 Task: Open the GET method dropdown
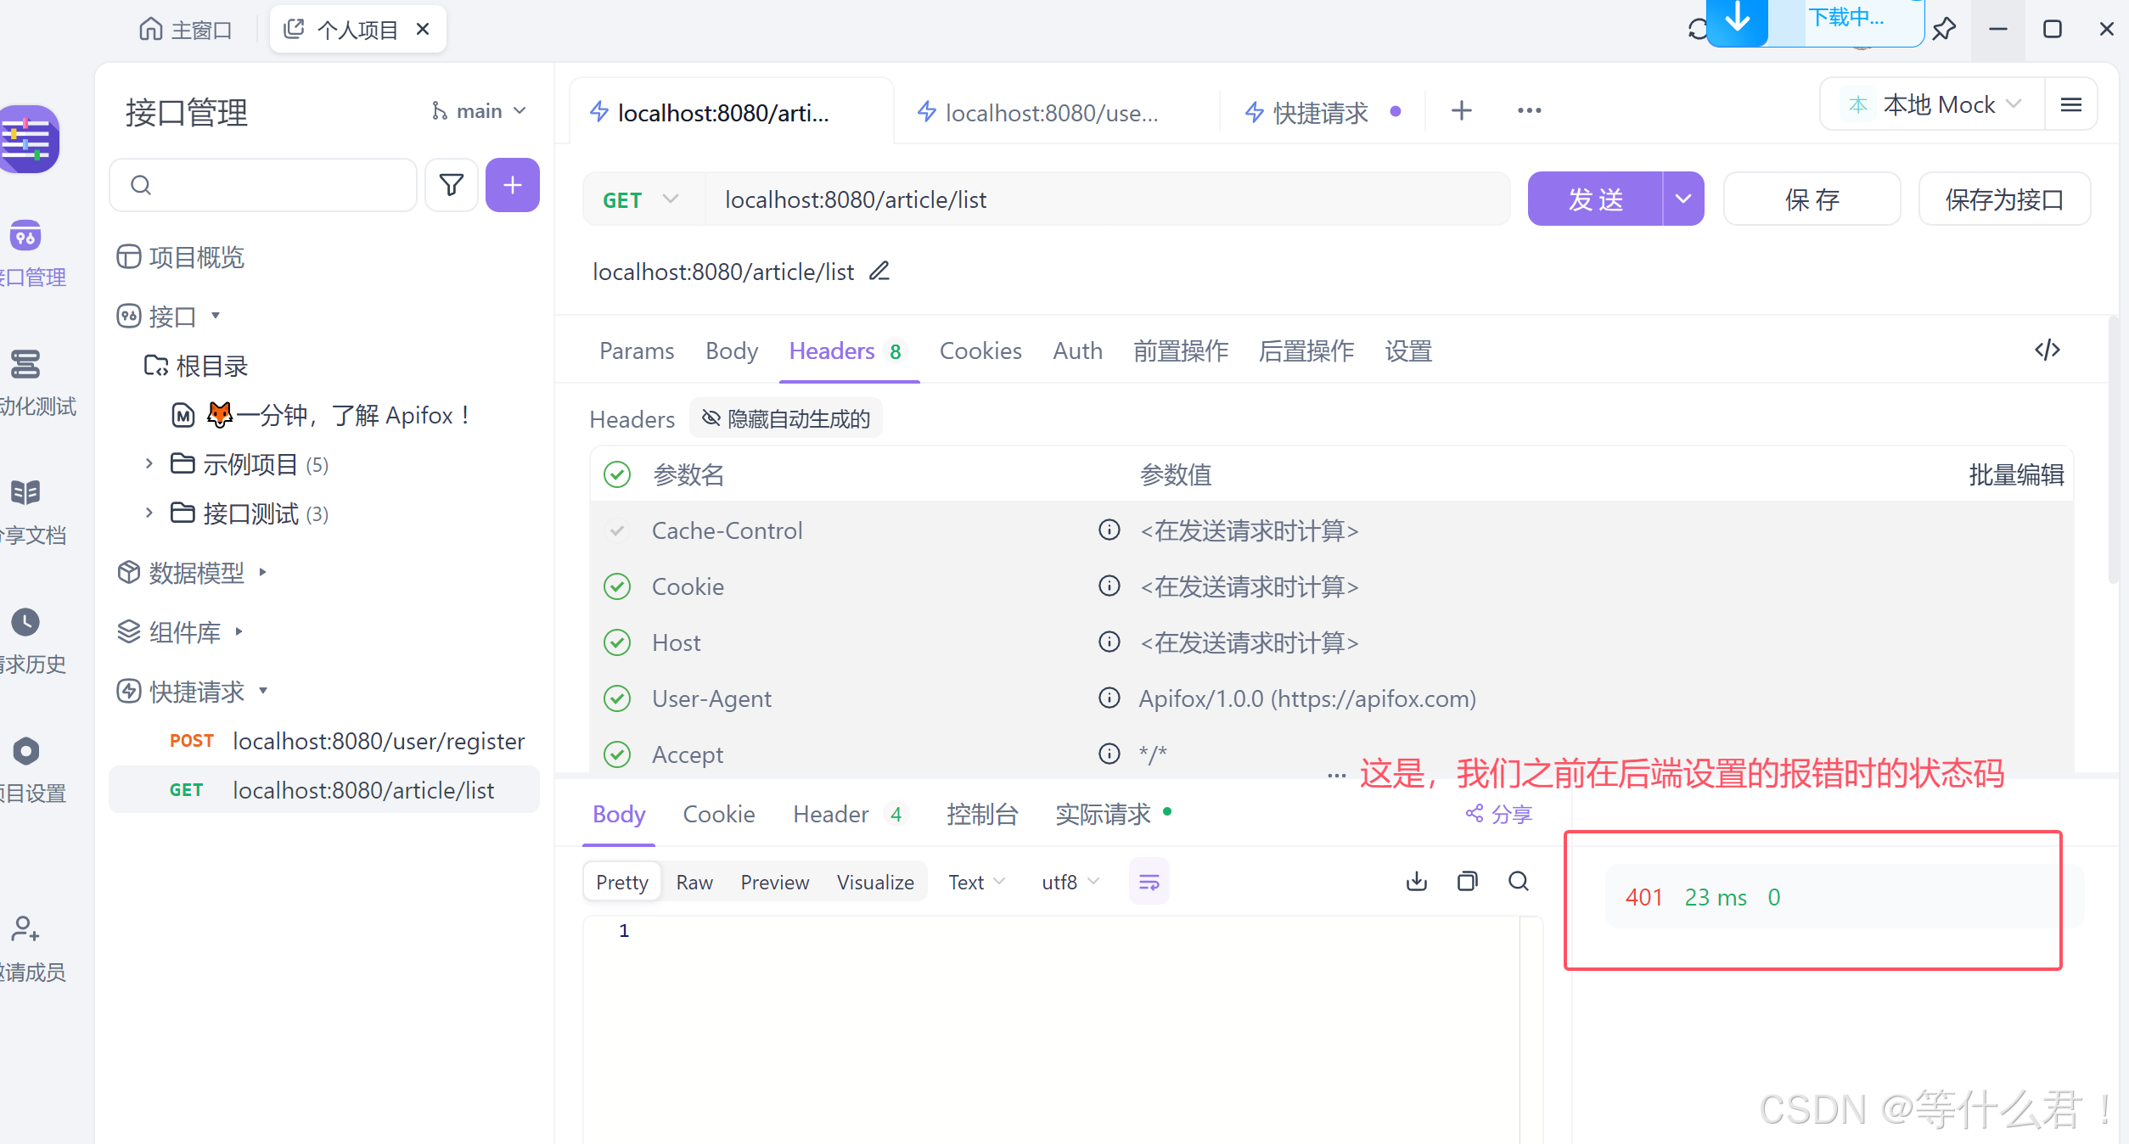tap(642, 199)
